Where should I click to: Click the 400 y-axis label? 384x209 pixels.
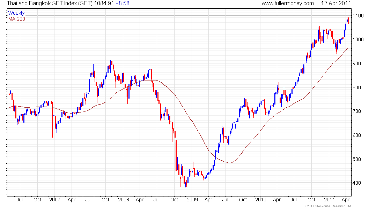pos(357,183)
